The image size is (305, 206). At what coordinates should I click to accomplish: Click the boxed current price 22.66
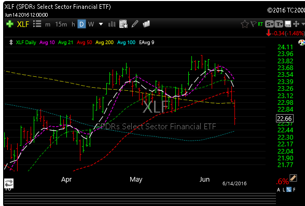[x=285, y=118]
